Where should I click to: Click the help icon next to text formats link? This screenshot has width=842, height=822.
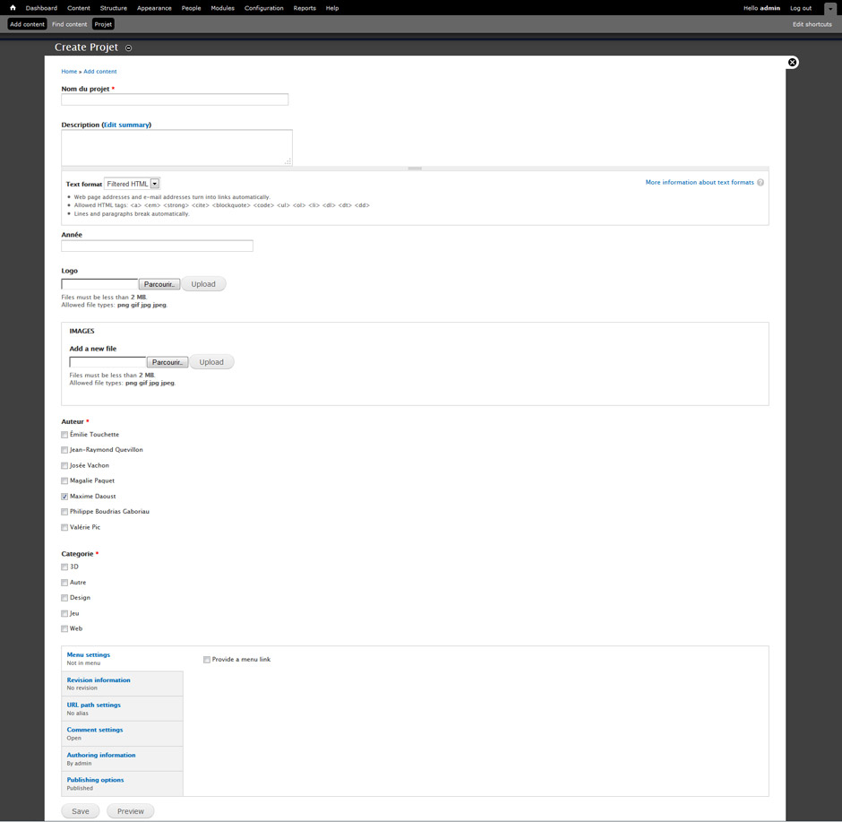[760, 183]
